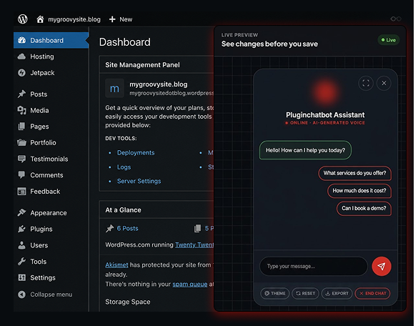Click the Testimonials speech icon
The image size is (418, 326).
click(21, 159)
